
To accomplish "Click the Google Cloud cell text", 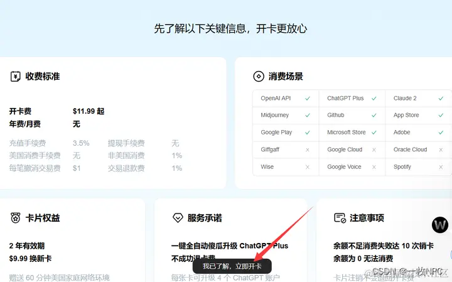I will point(345,149).
